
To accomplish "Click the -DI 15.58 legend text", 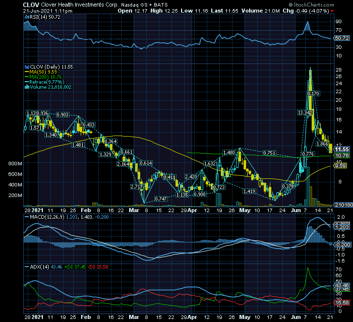I will (x=98, y=267).
